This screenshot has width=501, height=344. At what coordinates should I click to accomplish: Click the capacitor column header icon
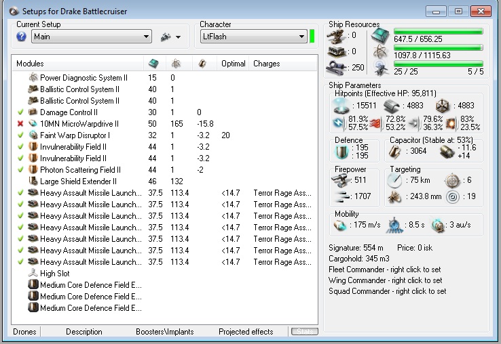tap(202, 64)
